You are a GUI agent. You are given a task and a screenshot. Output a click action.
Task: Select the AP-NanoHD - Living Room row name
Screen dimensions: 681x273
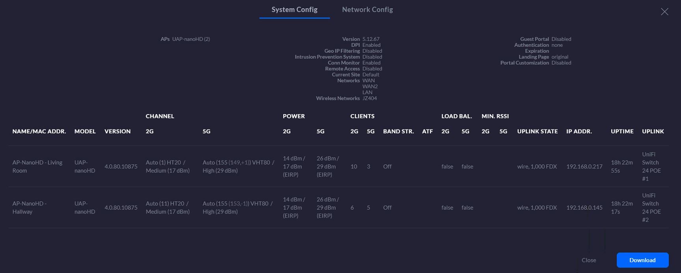pyautogui.click(x=37, y=166)
